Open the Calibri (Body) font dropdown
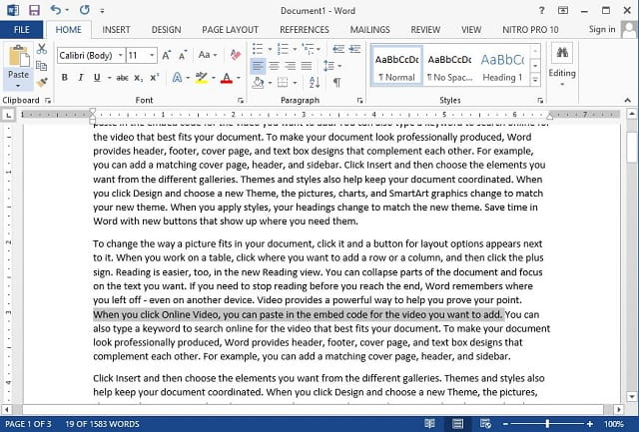Image resolution: width=639 pixels, height=432 pixels. pyautogui.click(x=88, y=55)
